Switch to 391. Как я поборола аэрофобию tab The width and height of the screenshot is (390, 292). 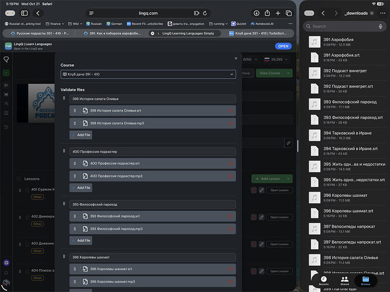tap(112, 33)
